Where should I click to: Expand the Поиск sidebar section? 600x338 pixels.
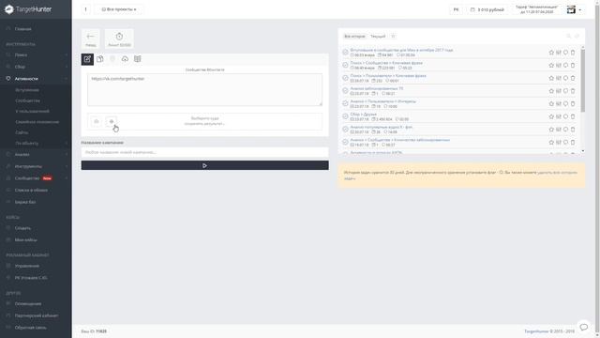pyautogui.click(x=36, y=54)
